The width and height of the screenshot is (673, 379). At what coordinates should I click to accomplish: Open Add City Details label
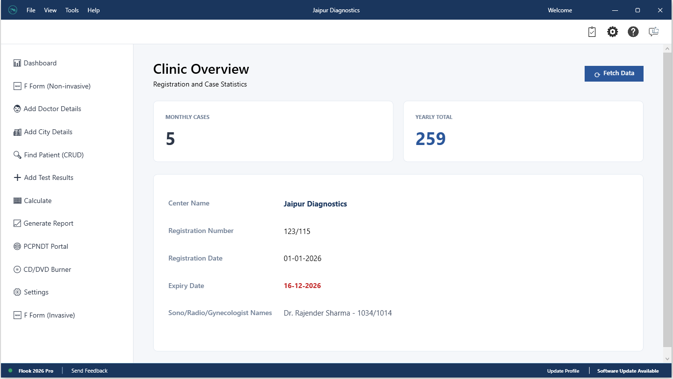(48, 132)
